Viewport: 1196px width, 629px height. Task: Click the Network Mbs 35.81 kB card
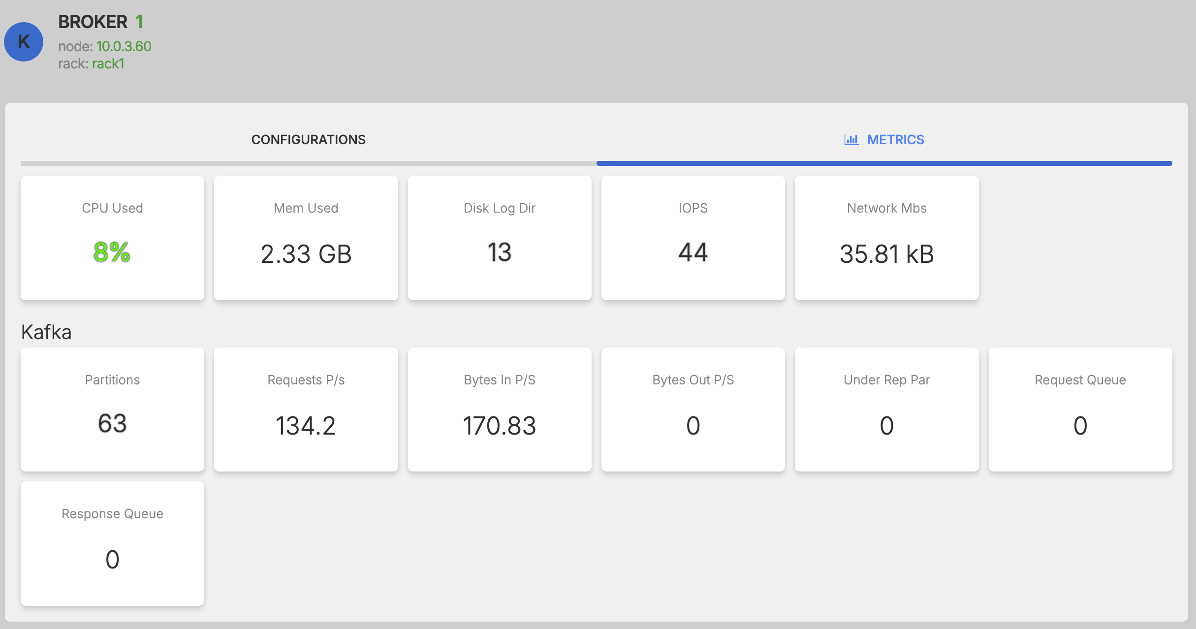(886, 238)
